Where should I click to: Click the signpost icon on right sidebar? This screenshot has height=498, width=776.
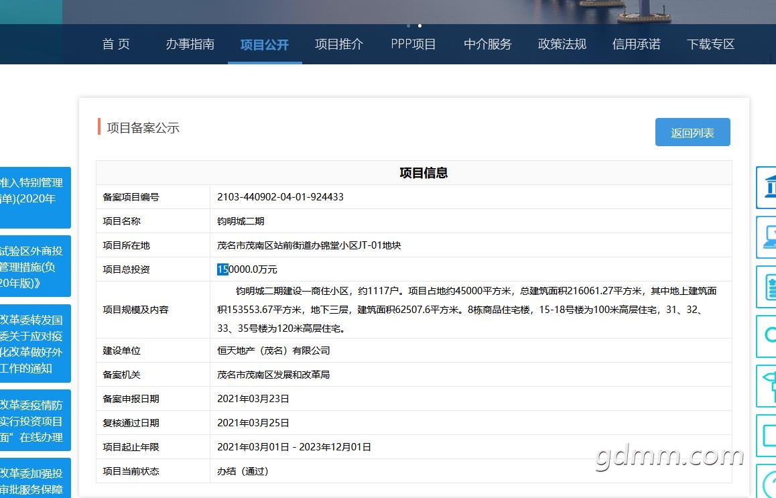coord(766,386)
